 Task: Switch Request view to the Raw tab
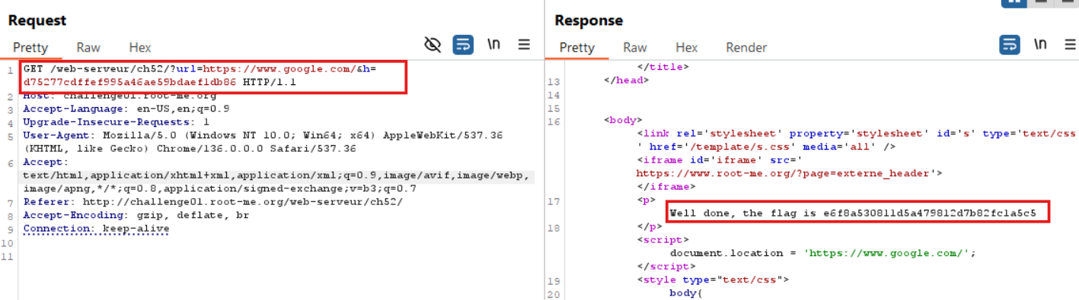click(x=88, y=47)
